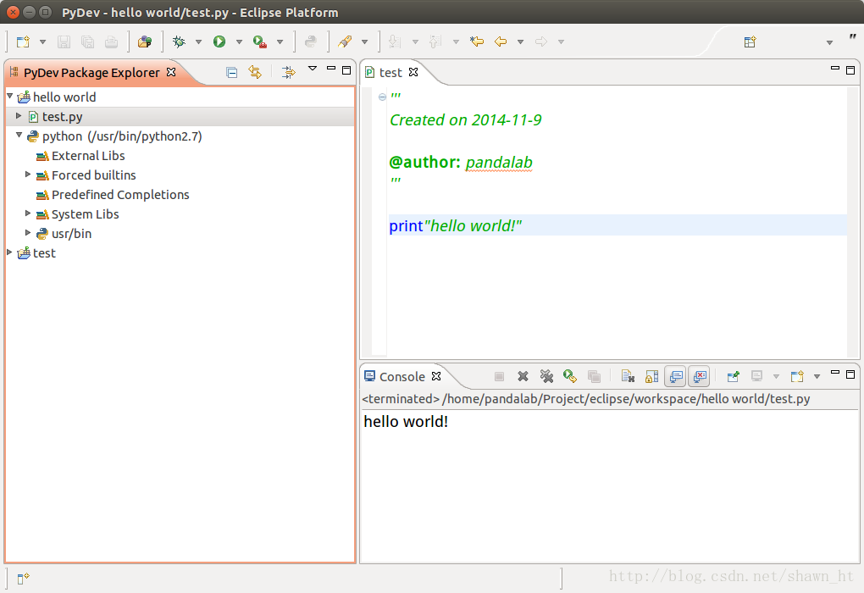
Task: Click Remove All Terminated Launches icon
Action: pos(546,376)
